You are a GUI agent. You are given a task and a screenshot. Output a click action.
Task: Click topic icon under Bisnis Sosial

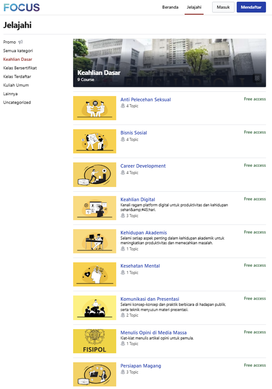pyautogui.click(x=123, y=140)
